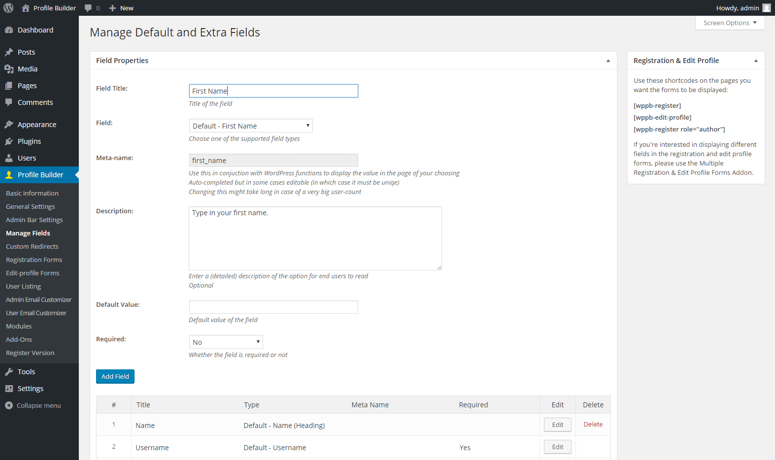
Task: Click the Profile Builder home icon
Action: tap(26, 8)
